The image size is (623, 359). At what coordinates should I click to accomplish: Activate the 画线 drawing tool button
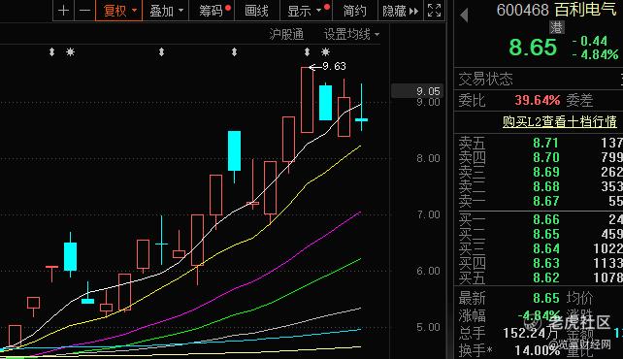click(256, 11)
